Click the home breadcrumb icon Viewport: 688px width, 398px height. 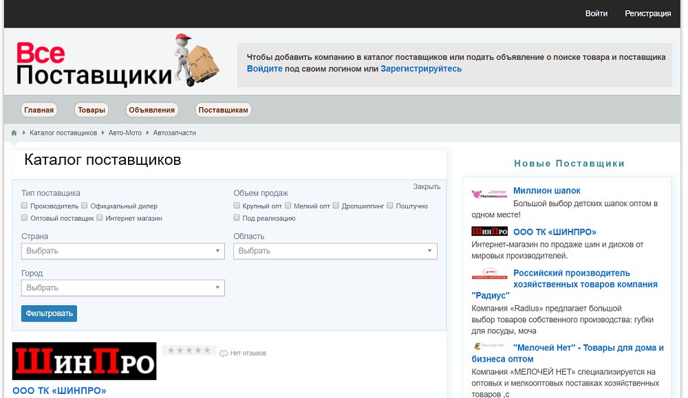(14, 133)
